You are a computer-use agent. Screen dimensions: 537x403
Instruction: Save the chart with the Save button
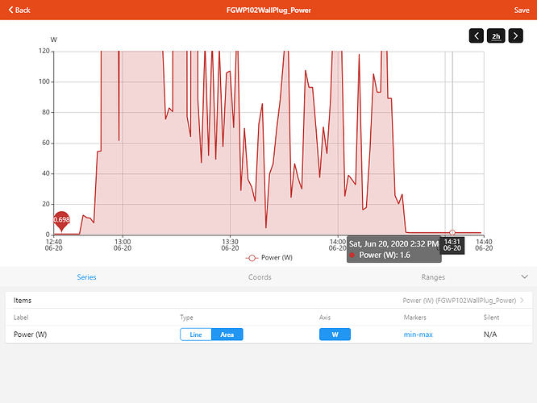(521, 10)
